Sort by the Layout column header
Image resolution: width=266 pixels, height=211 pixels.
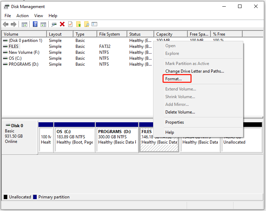tap(60, 34)
